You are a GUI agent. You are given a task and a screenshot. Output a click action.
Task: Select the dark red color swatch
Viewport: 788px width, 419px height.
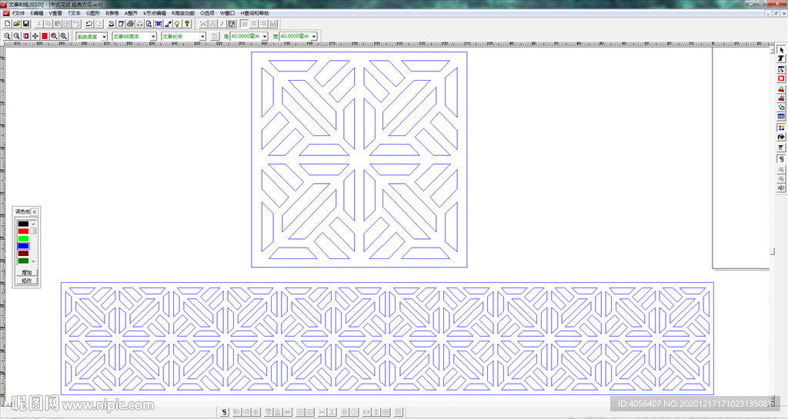tap(23, 254)
